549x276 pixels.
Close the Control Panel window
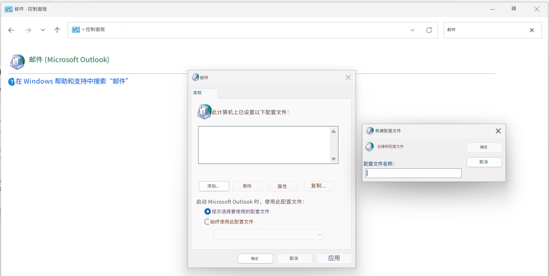point(536,9)
